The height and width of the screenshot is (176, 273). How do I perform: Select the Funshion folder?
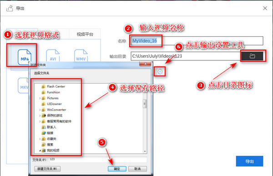pyautogui.click(x=53, y=92)
